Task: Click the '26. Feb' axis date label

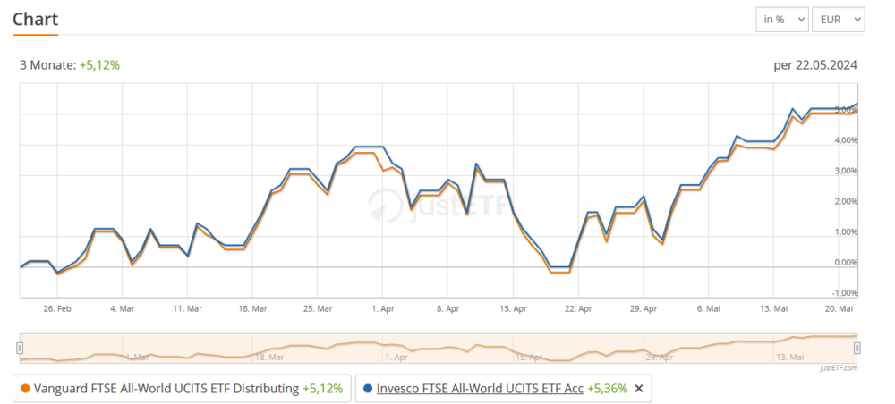Action: [x=57, y=308]
